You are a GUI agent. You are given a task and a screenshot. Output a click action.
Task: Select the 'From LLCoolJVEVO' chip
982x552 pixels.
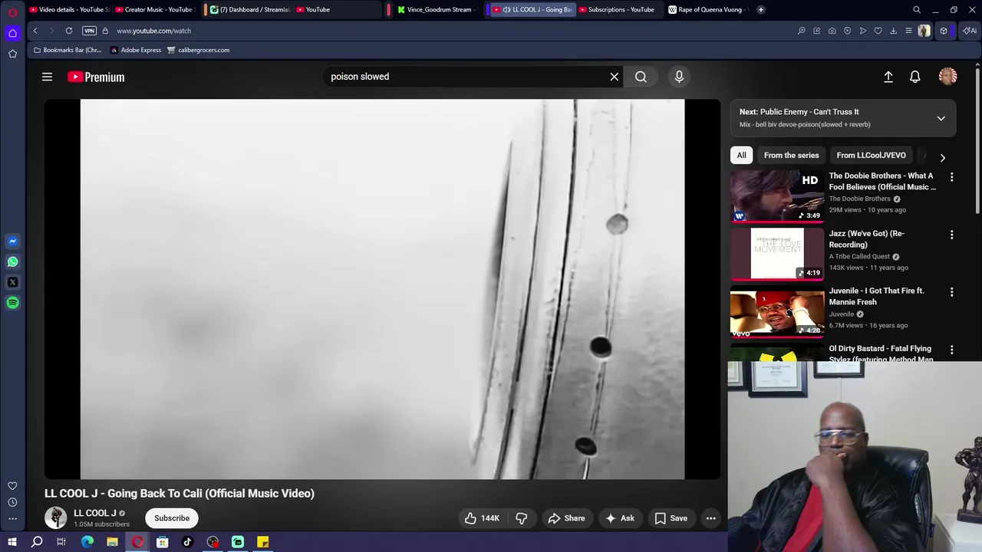click(871, 155)
